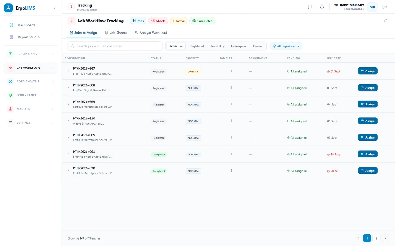Screen dimensions: 395x246
Task: Open the All departments dropdown
Action: coord(286,46)
